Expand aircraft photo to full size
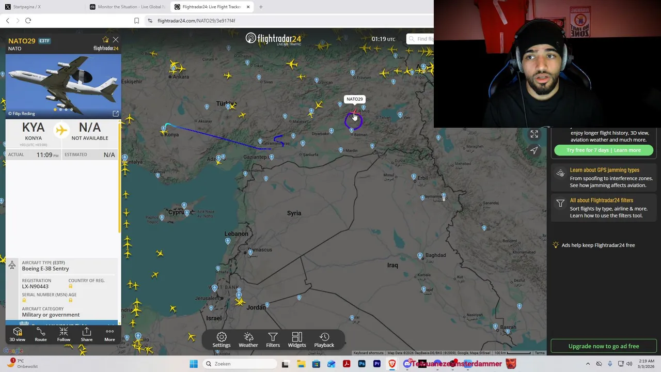This screenshot has height=372, width=661. tap(116, 114)
